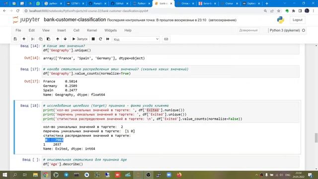Click the ENG language indicator
318x179 pixels.
[288, 175]
